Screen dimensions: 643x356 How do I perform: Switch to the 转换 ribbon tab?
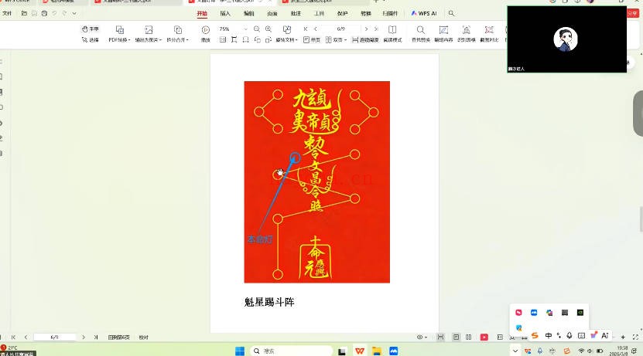[x=366, y=13]
